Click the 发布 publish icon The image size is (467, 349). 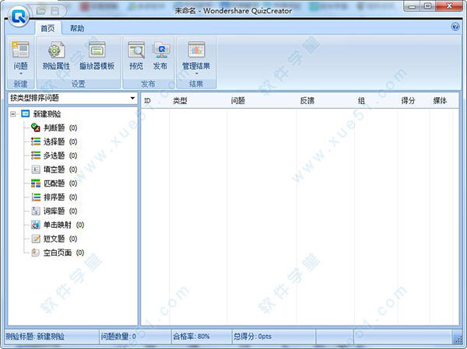point(161,50)
